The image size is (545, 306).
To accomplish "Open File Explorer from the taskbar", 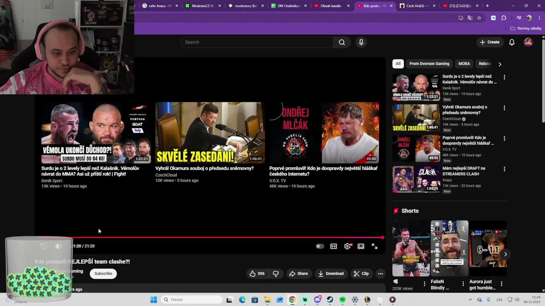I will point(267,300).
